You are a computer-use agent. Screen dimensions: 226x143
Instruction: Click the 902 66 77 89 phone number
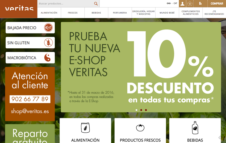coord(30,99)
